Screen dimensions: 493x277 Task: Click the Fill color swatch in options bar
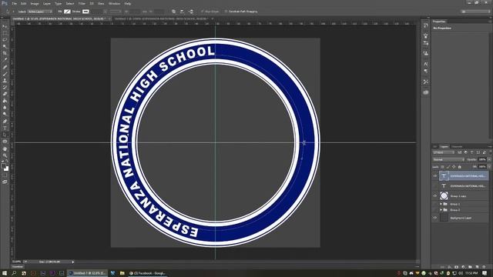click(x=67, y=12)
